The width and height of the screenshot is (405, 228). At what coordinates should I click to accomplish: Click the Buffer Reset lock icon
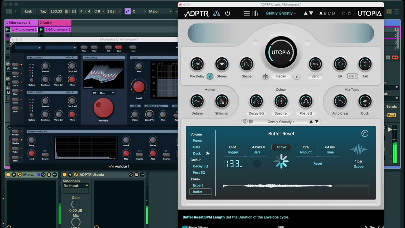tap(365, 134)
